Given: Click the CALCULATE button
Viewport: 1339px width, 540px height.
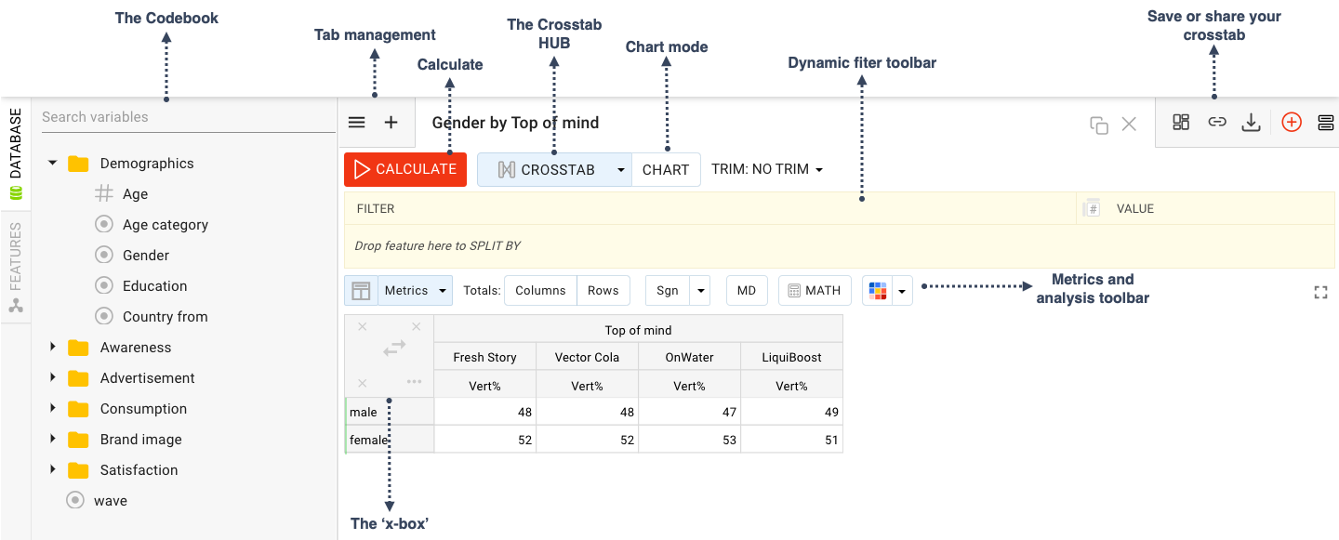Looking at the screenshot, I should point(405,169).
